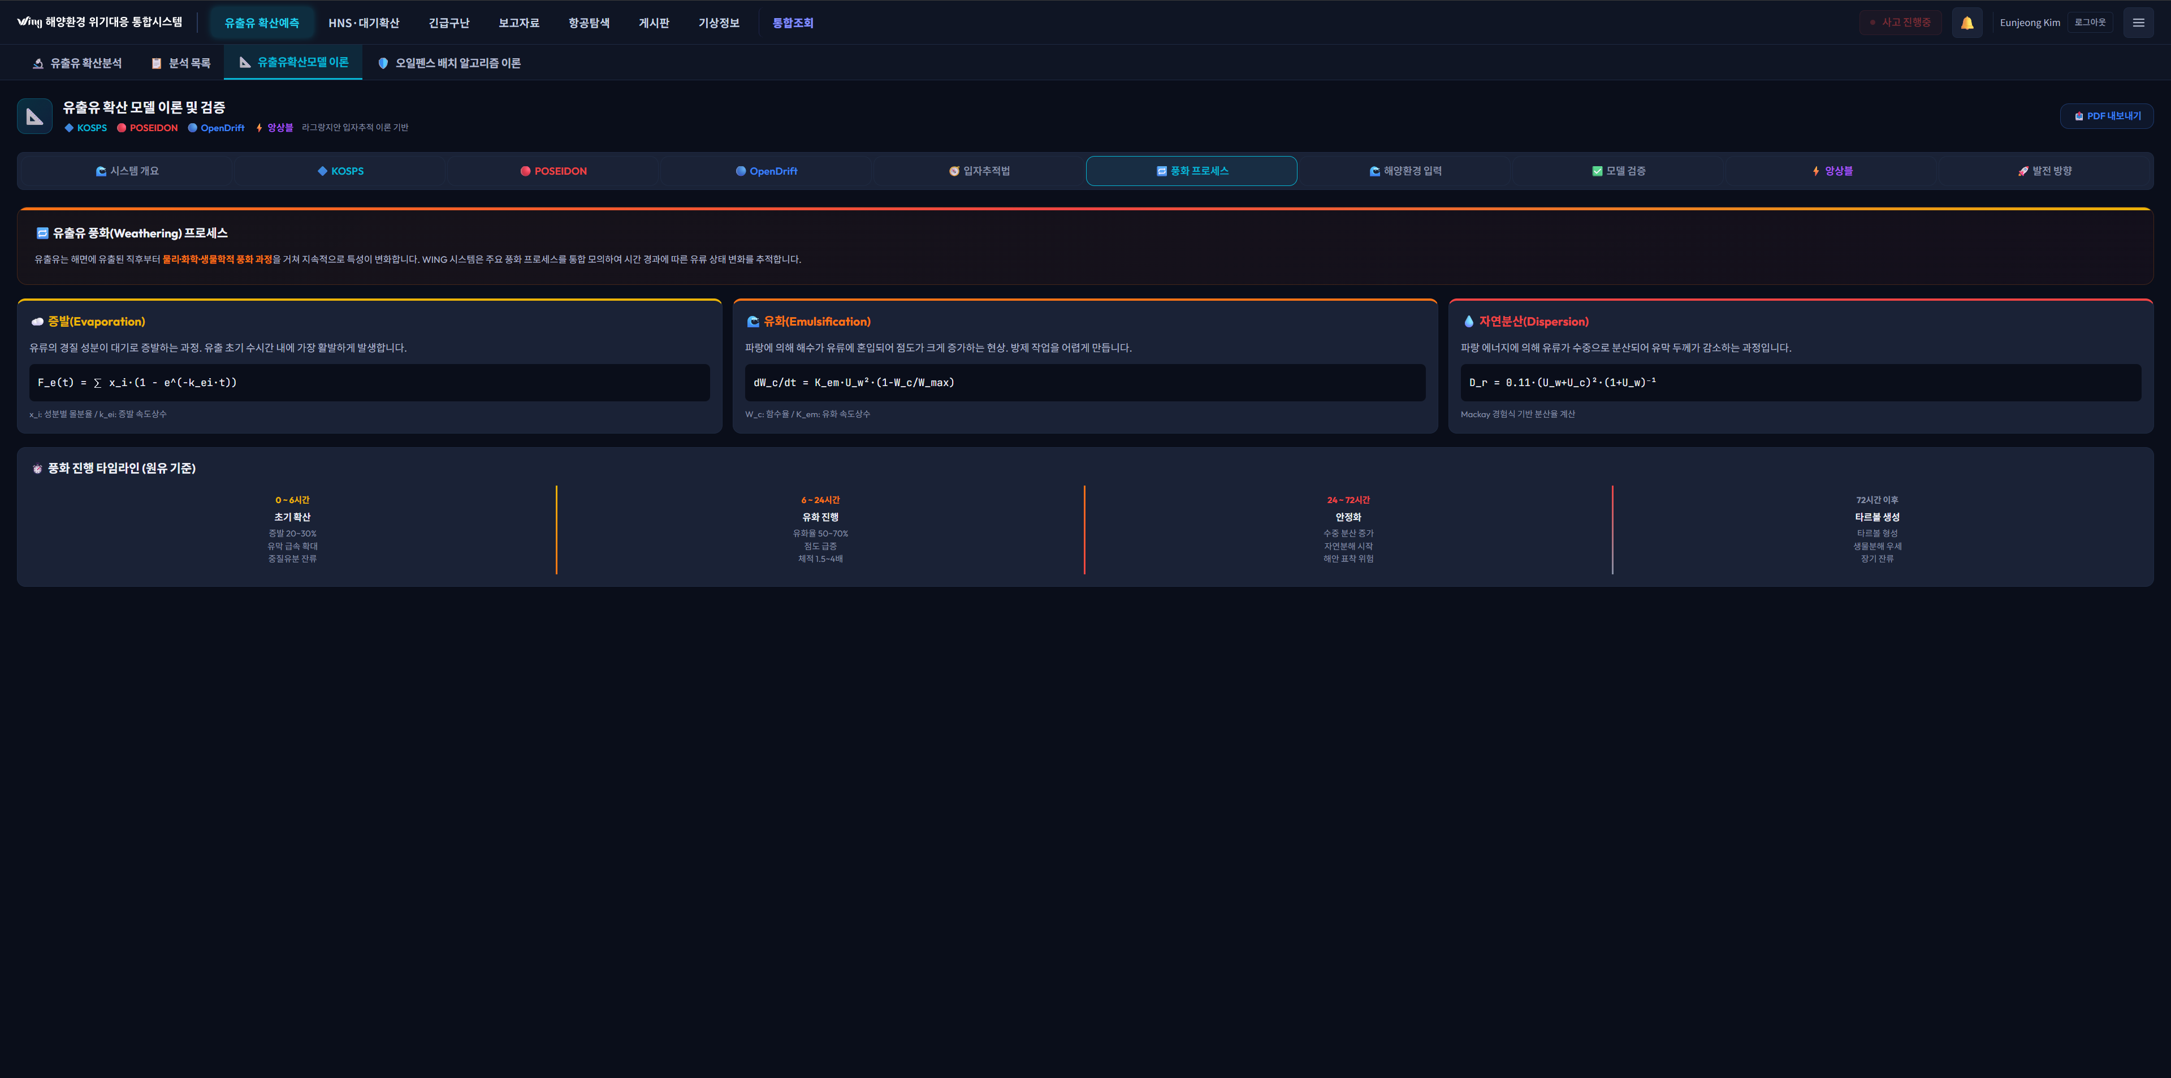This screenshot has width=2171, height=1078.
Task: Click the water drop icon by 자연분산(Dispersion)
Action: click(1469, 321)
